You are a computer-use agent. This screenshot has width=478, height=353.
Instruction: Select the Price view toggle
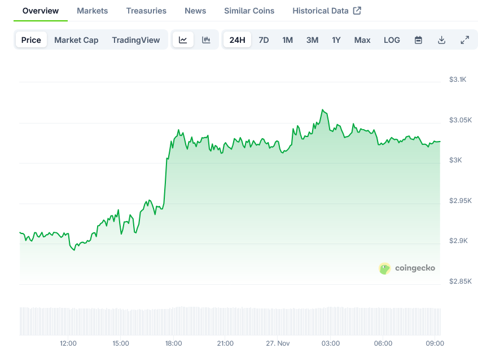coord(31,40)
